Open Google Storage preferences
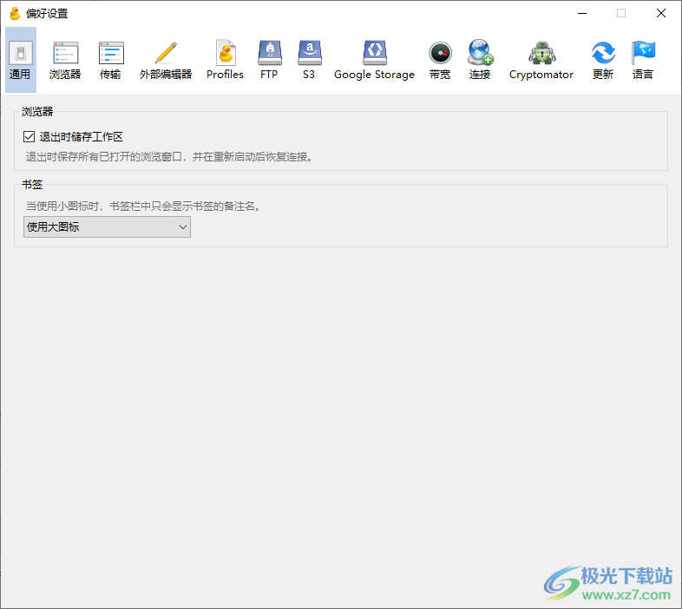This screenshot has width=682, height=609. 375,60
